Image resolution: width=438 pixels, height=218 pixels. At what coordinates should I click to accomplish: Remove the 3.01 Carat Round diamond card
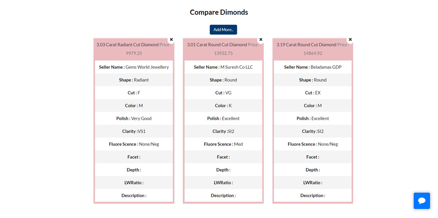(260, 39)
